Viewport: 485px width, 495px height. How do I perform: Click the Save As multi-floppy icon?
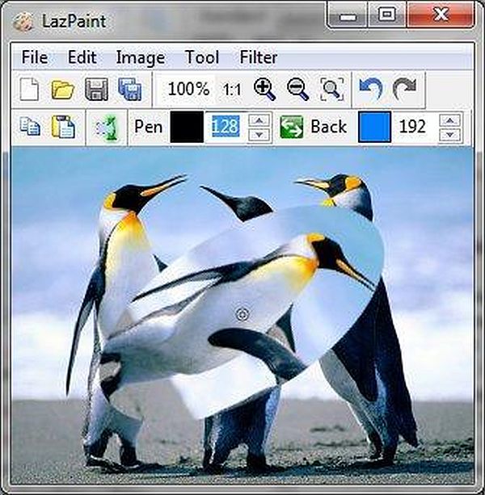coord(130,89)
